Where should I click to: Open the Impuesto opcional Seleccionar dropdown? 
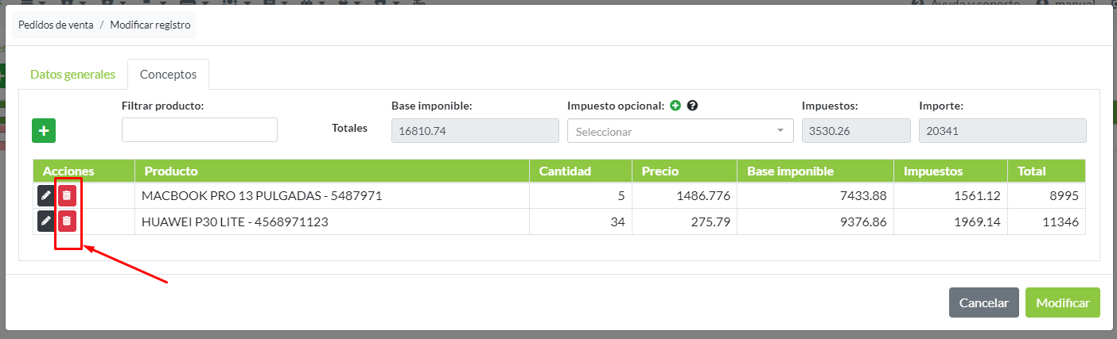coord(679,132)
